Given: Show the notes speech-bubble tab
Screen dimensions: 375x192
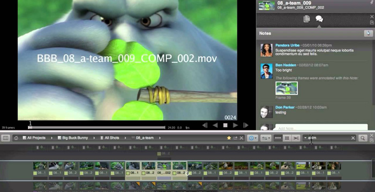Looking at the screenshot, I should 319,19.
